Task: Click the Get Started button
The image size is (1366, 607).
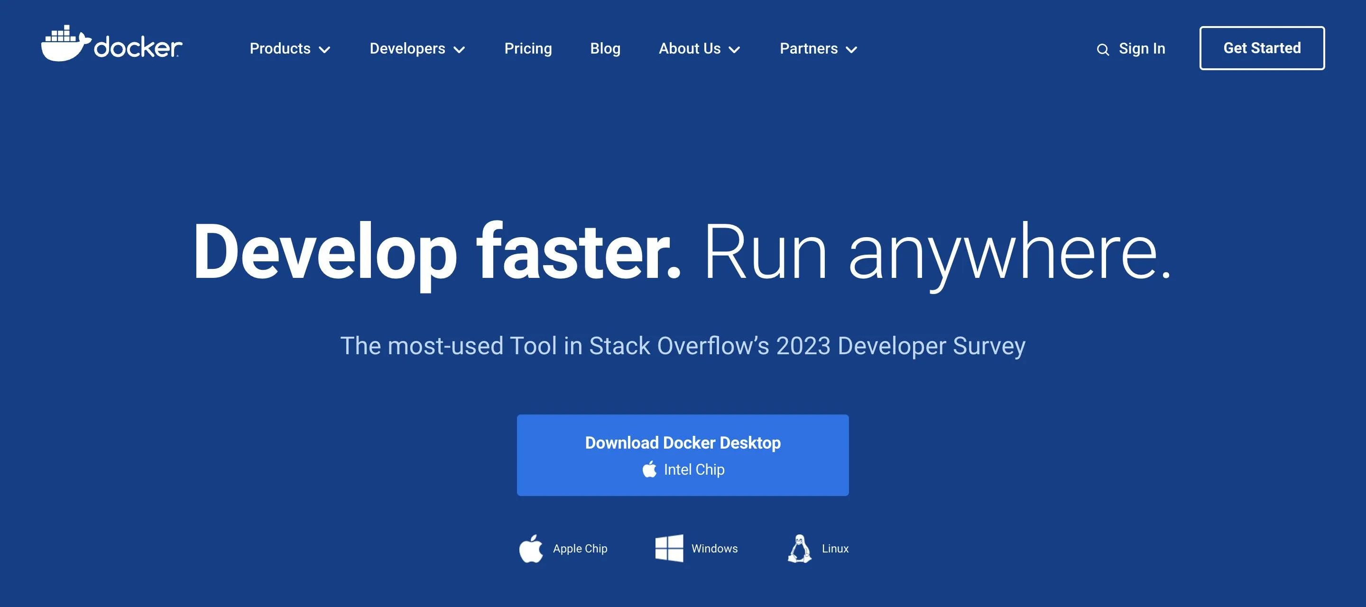Action: click(x=1262, y=48)
